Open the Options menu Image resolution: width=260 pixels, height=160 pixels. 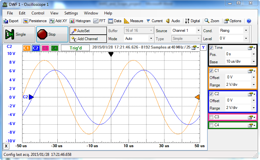click(232, 21)
